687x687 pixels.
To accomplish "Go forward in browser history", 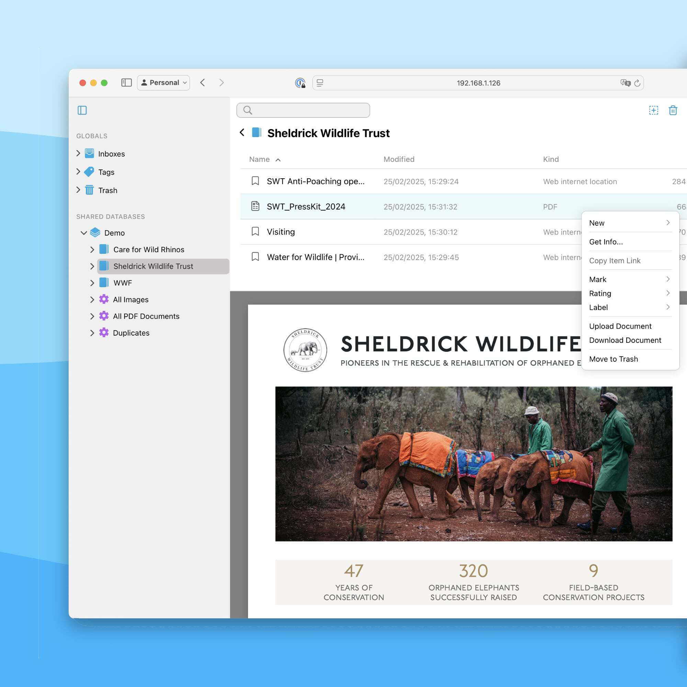I will 222,82.
